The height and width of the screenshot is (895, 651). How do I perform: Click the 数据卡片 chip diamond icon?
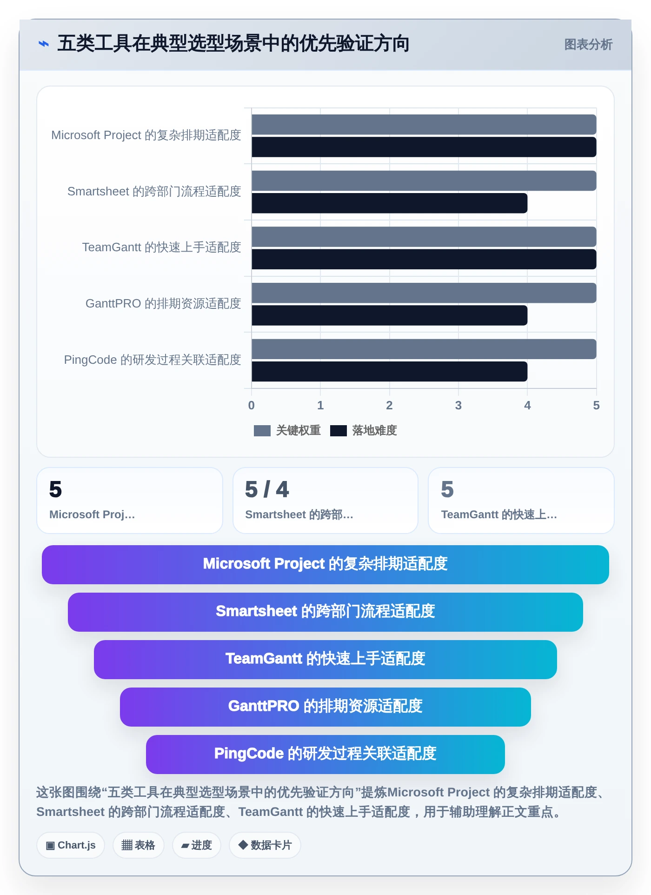pos(243,845)
